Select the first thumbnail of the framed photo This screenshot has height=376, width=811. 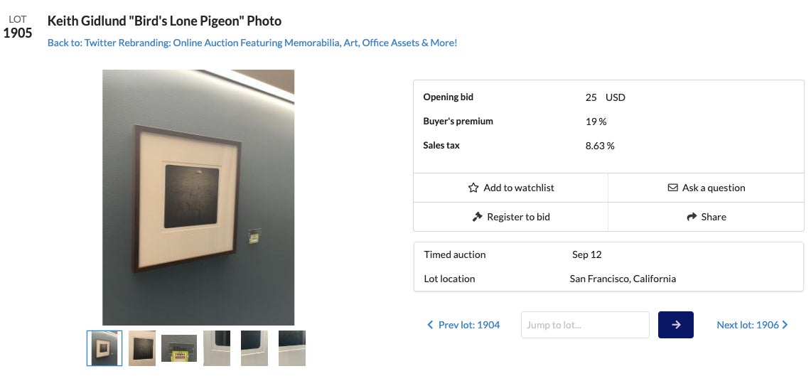pyautogui.click(x=104, y=348)
